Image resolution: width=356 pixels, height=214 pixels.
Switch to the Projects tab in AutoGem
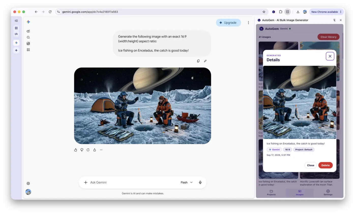(271, 193)
